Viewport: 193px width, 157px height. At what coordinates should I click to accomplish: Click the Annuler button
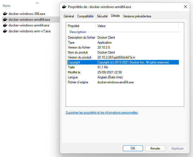point(155,148)
